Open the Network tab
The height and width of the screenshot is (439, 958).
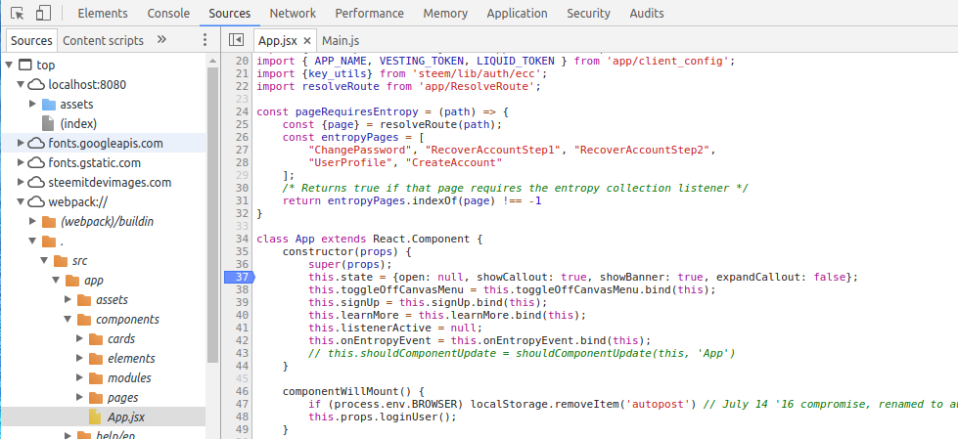(x=293, y=13)
